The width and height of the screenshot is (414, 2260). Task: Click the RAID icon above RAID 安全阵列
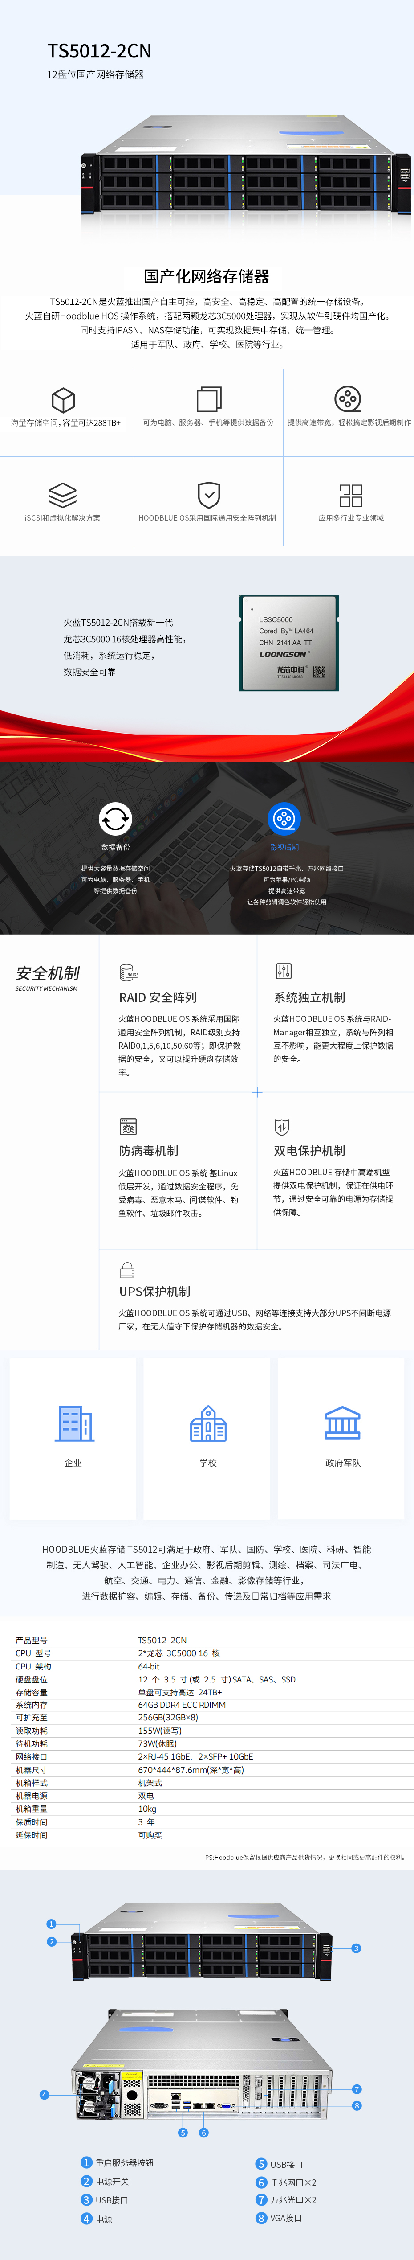[x=128, y=972]
